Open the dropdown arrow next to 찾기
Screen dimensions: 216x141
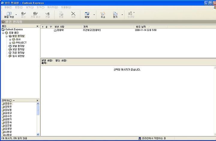pyautogui.click(x=122, y=15)
